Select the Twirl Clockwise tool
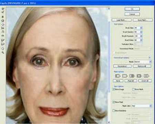Viewport: 155px width, 124px height. tap(3, 17)
